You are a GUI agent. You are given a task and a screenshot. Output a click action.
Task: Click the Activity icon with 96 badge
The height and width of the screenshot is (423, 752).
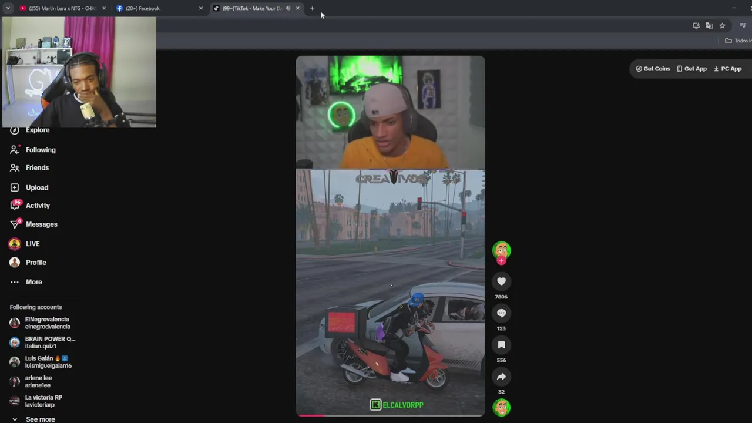click(15, 206)
